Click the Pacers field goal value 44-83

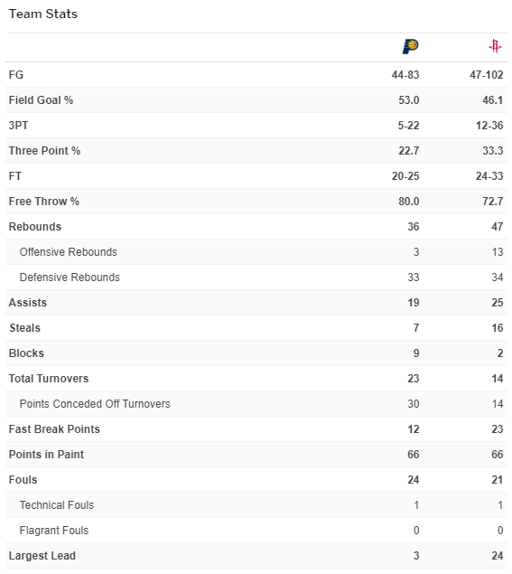405,75
